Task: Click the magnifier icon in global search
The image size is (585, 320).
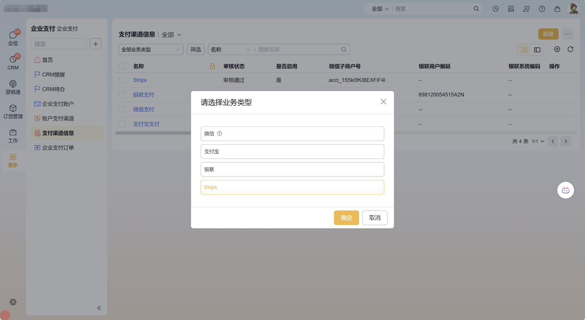Action: (476, 9)
